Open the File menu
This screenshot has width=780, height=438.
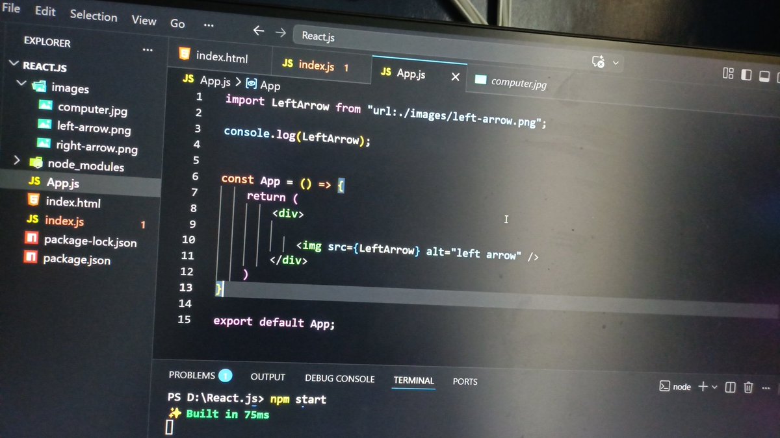[11, 9]
